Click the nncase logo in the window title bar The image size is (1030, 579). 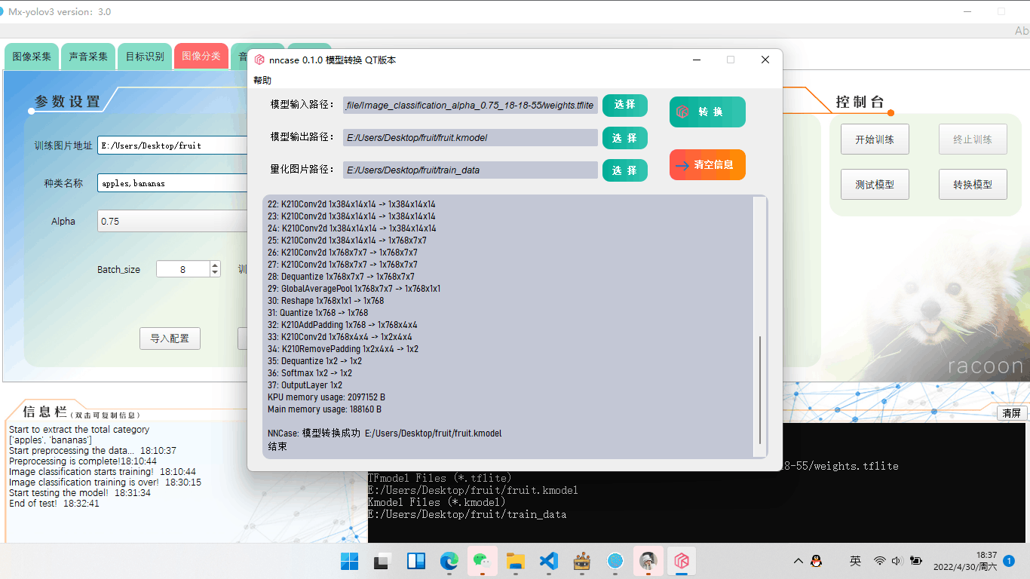pos(259,59)
